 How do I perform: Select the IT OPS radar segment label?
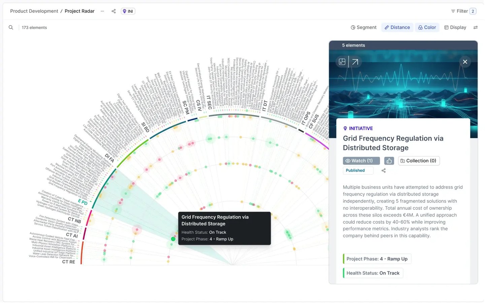[x=306, y=119]
